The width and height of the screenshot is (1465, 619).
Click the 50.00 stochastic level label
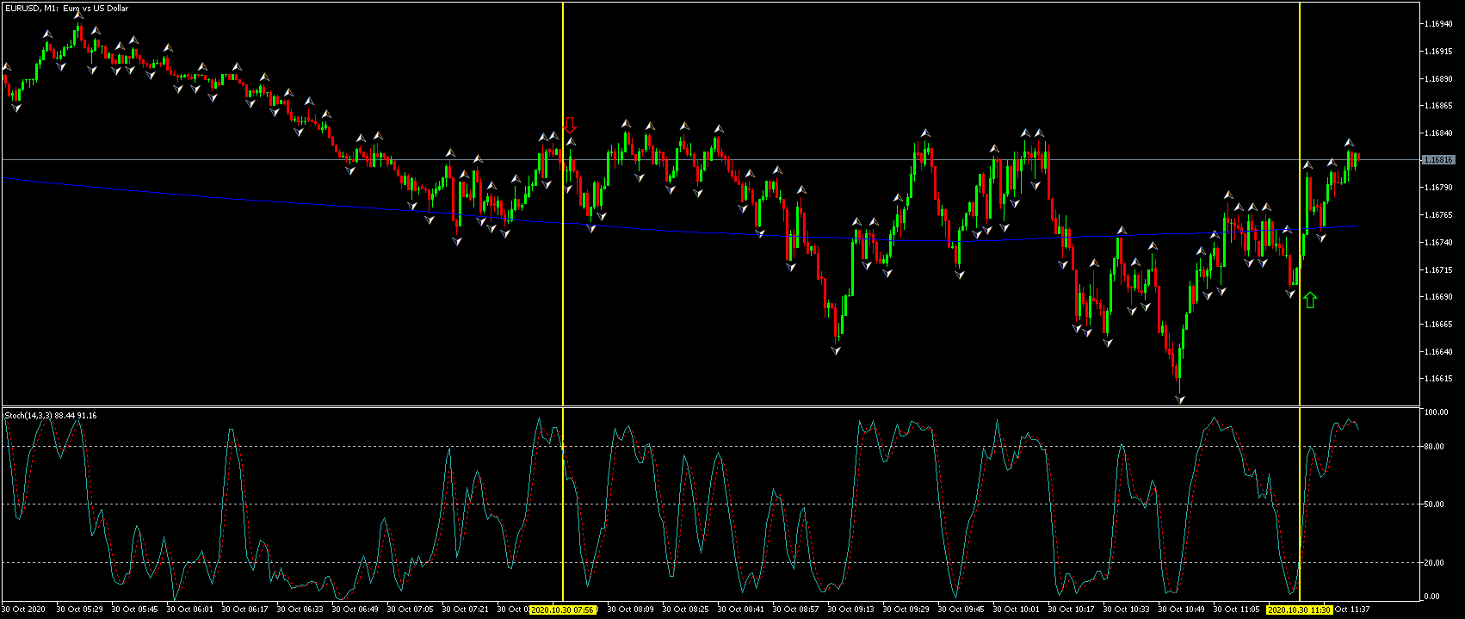[x=1433, y=504]
